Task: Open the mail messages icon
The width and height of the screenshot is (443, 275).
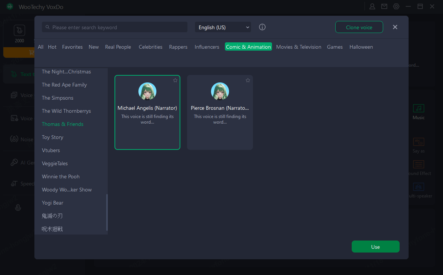Action: (x=384, y=6)
